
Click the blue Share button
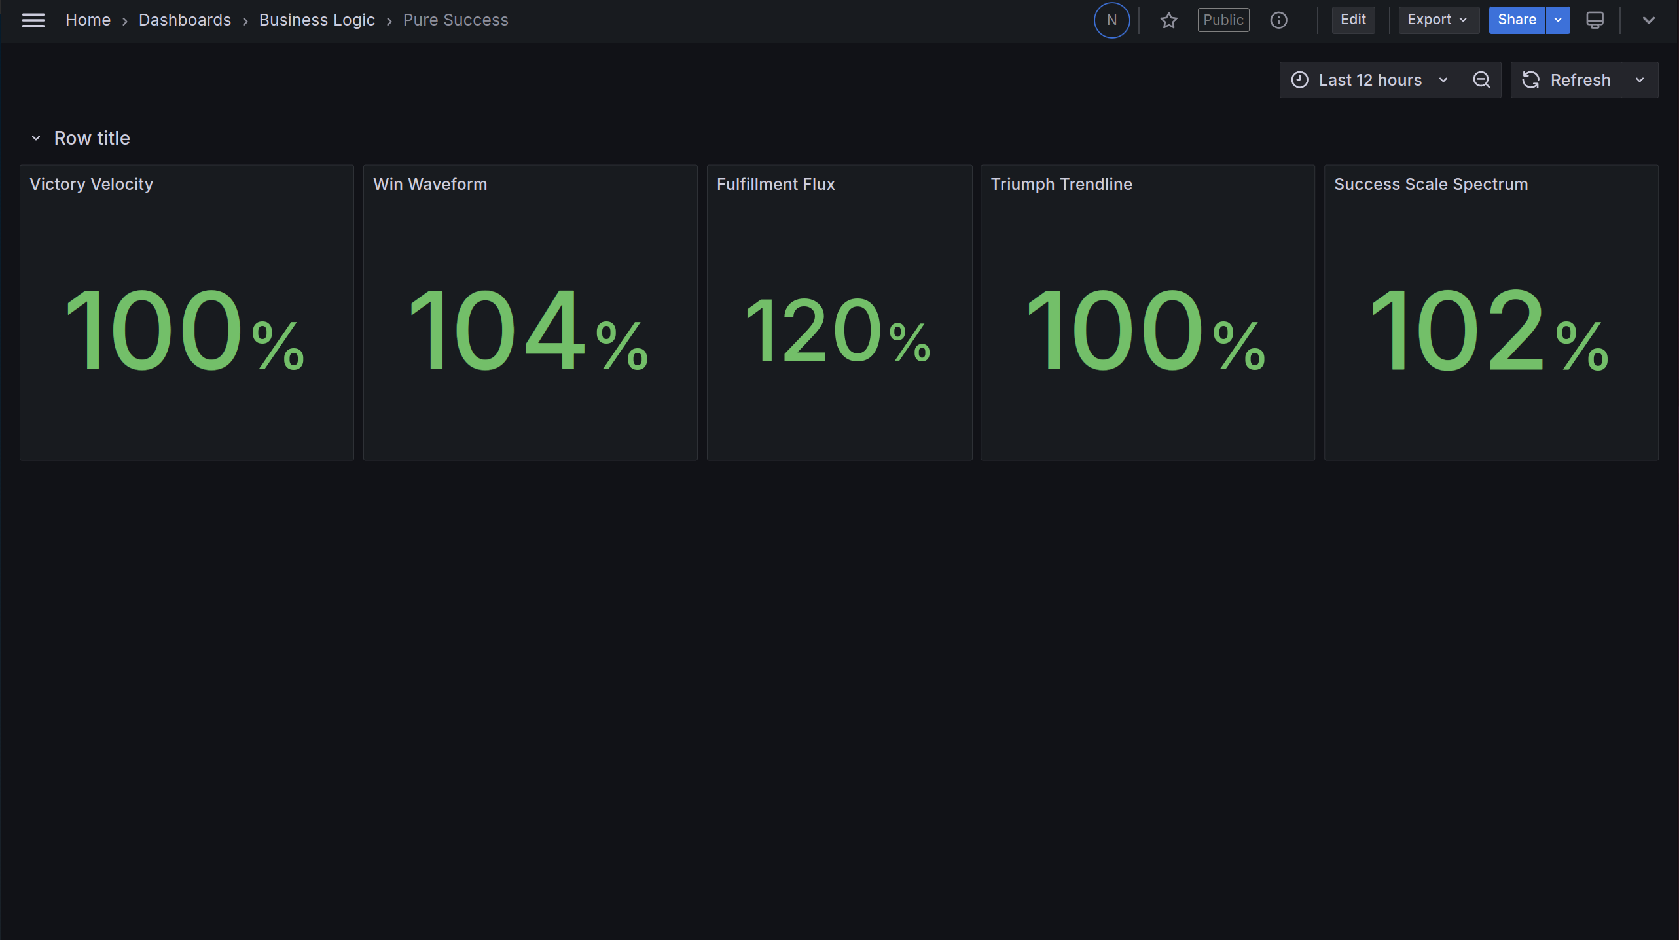1516,20
